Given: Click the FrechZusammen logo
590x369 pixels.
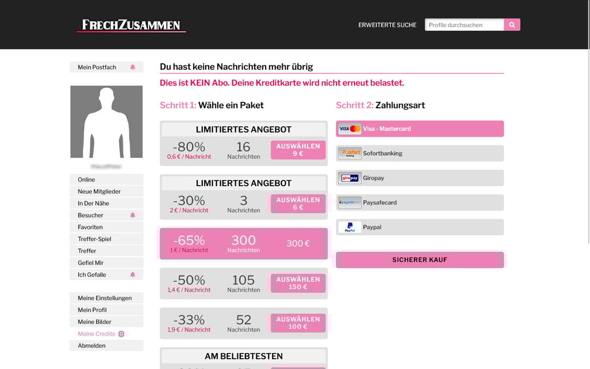Looking at the screenshot, I should pos(131,25).
